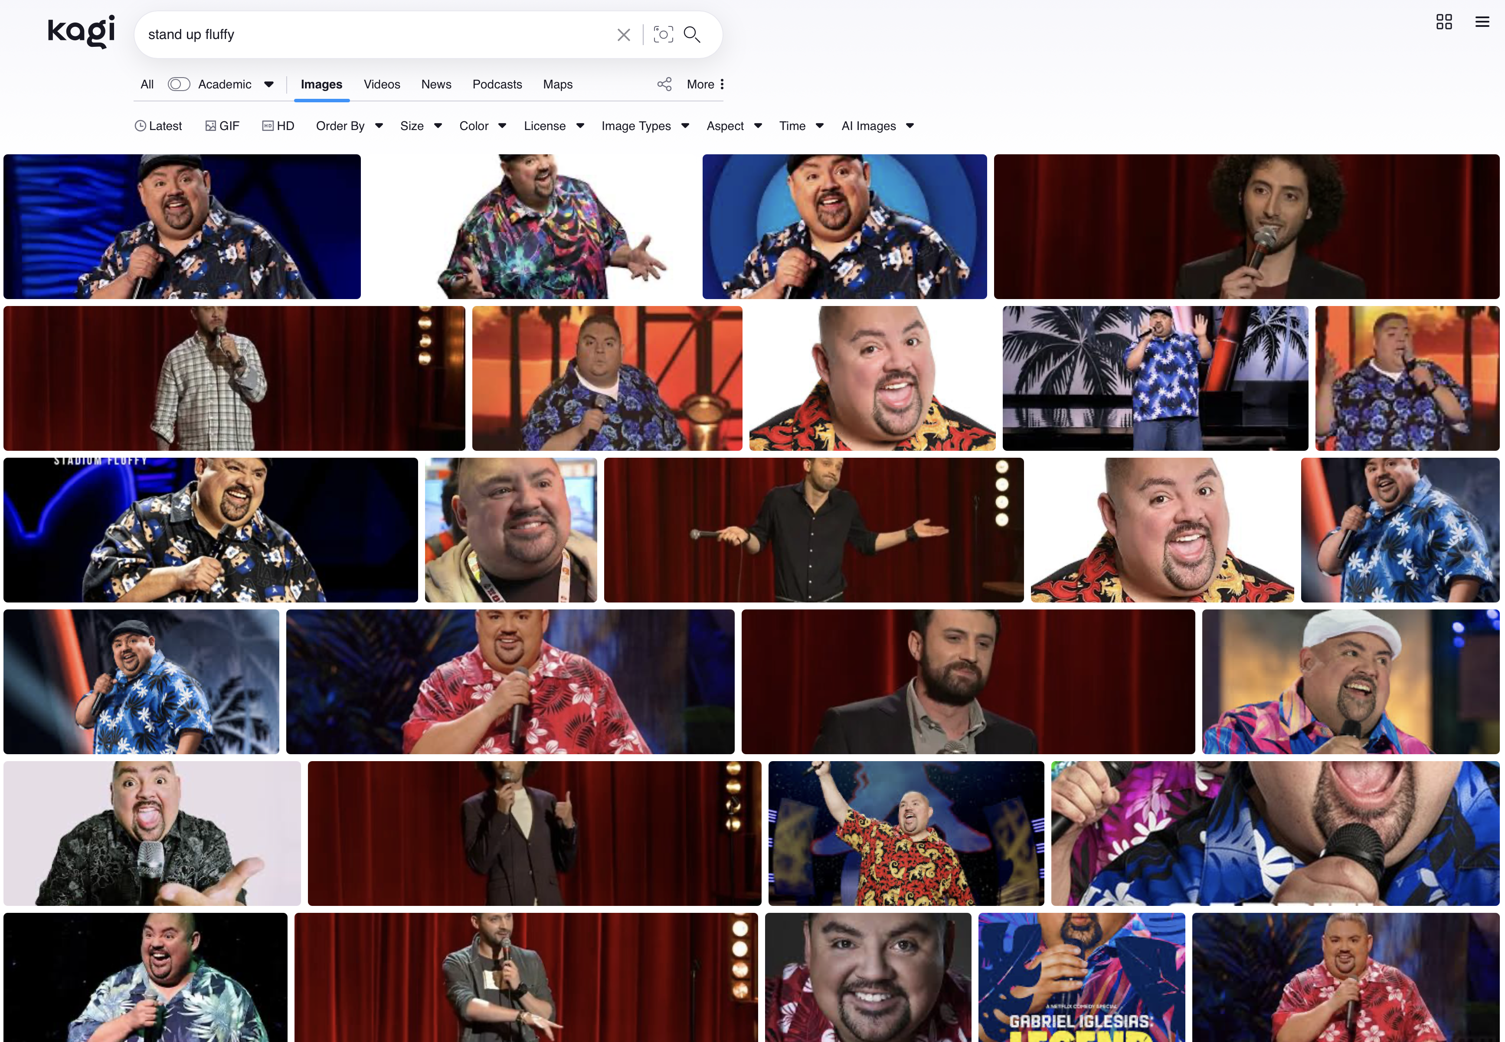Screen dimensions: 1505x1042
Task: Toggle the HD filter
Action: point(278,126)
